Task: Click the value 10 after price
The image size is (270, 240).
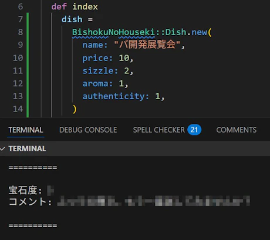Action: tap(124, 58)
